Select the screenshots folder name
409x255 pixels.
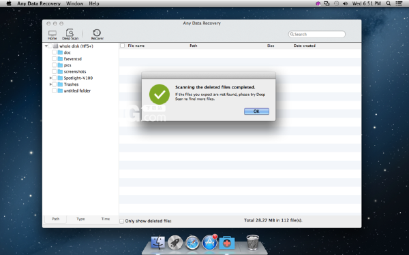point(75,71)
